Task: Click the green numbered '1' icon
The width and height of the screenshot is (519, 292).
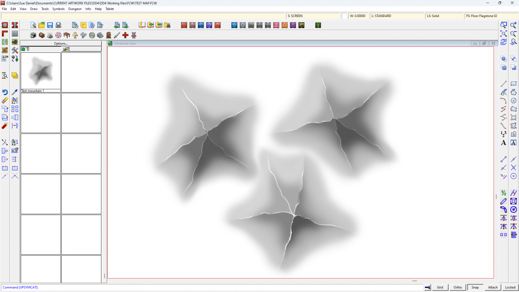Action: pos(318,25)
